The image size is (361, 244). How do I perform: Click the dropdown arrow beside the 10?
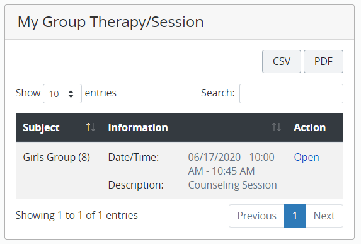pyautogui.click(x=71, y=94)
